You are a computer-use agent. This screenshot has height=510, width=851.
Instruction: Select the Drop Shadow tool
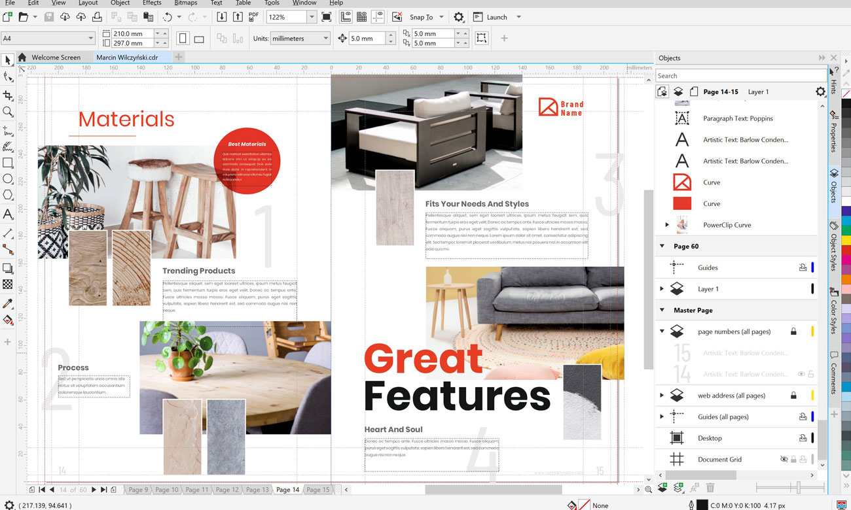8,268
